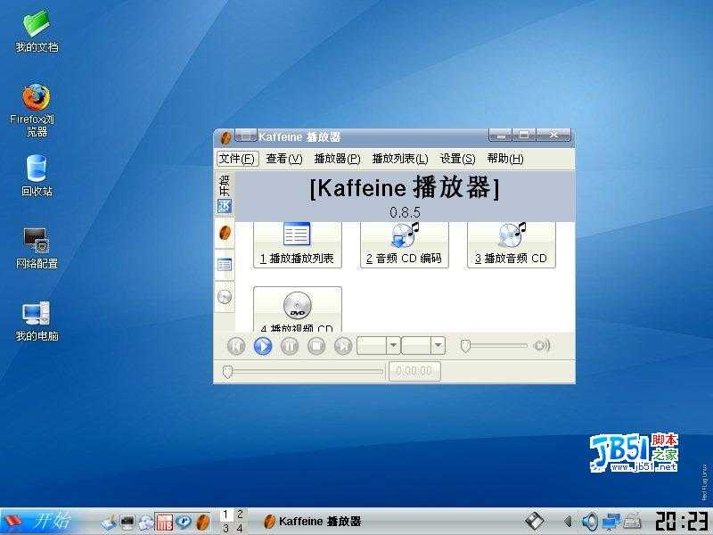This screenshot has height=535, width=713.
Task: Mute sound with the Kaffeine speaker icon
Action: tap(542, 346)
